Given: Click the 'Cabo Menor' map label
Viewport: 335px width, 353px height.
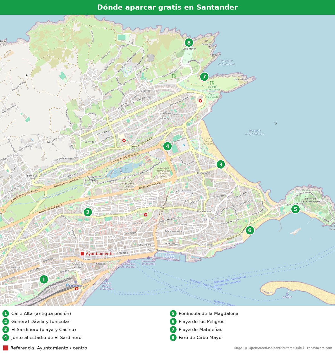Looking at the screenshot, I should coord(240,80).
